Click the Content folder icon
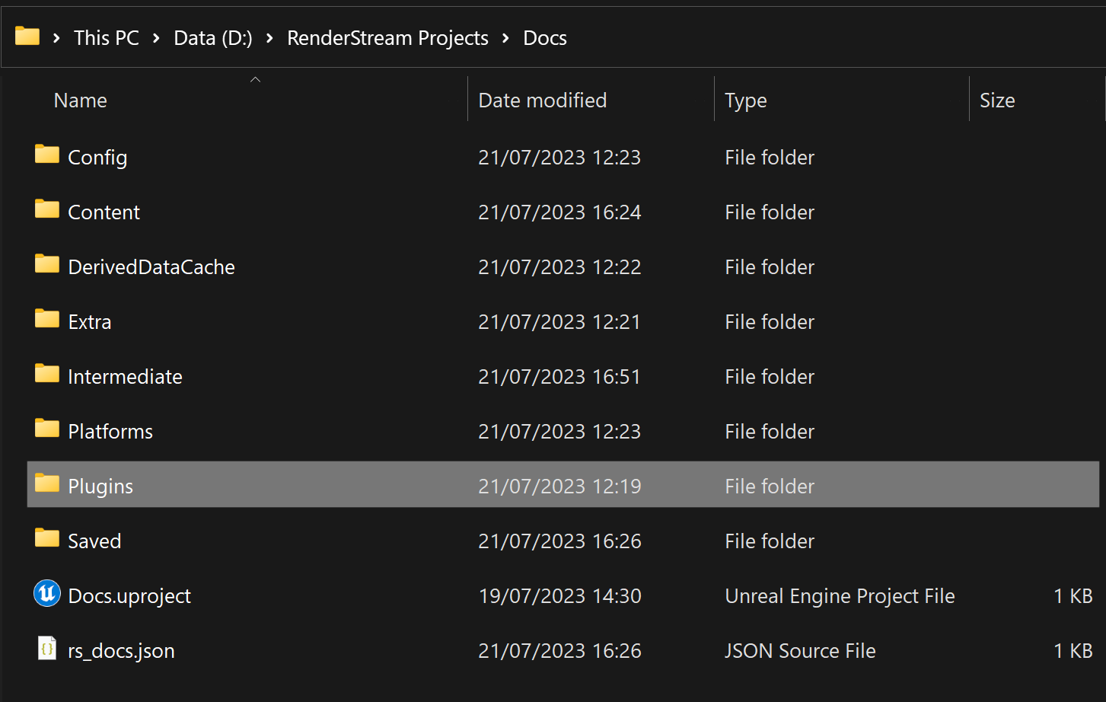 tap(47, 209)
